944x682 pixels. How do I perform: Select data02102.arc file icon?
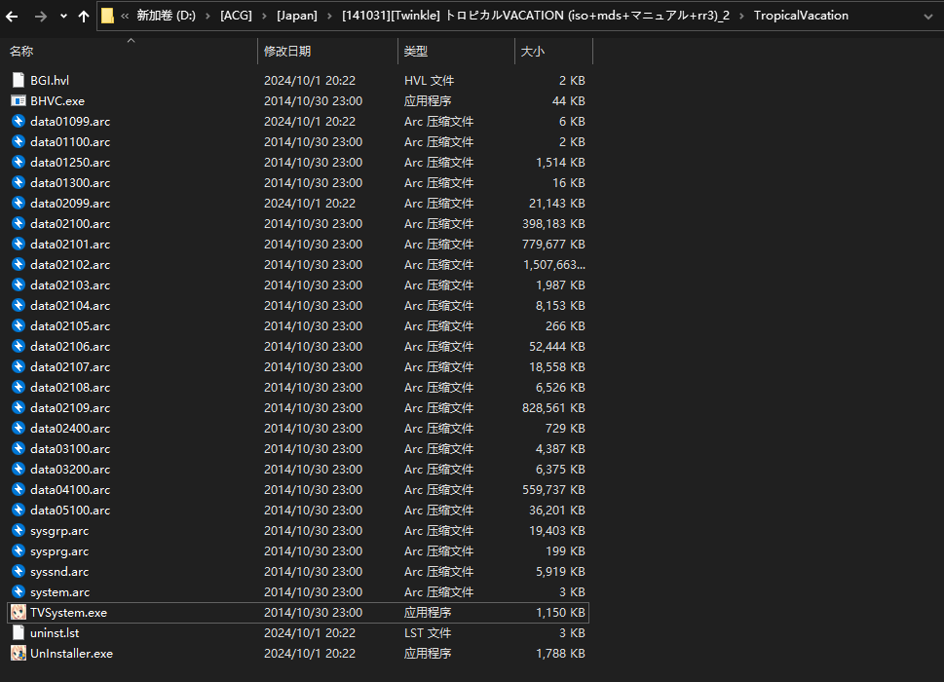click(x=19, y=264)
